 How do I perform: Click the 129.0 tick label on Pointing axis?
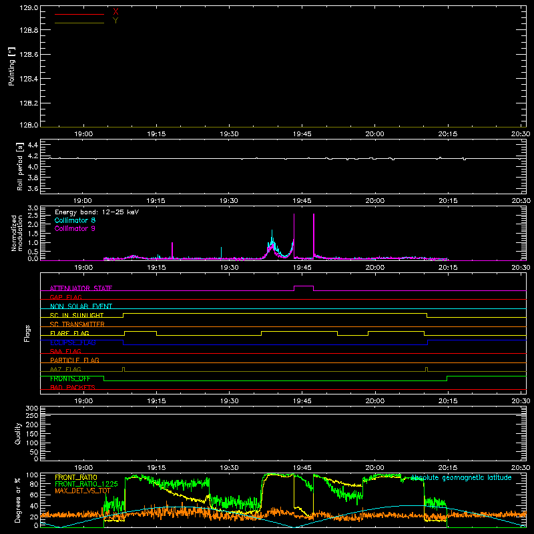29,7
